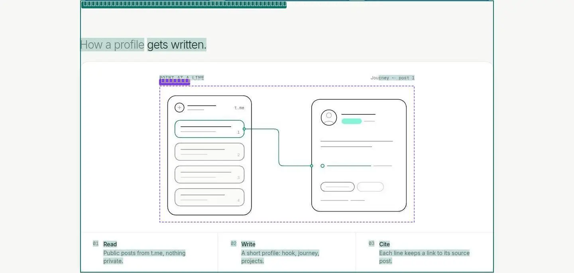Click the plus circle icon in phone mockup

click(179, 108)
